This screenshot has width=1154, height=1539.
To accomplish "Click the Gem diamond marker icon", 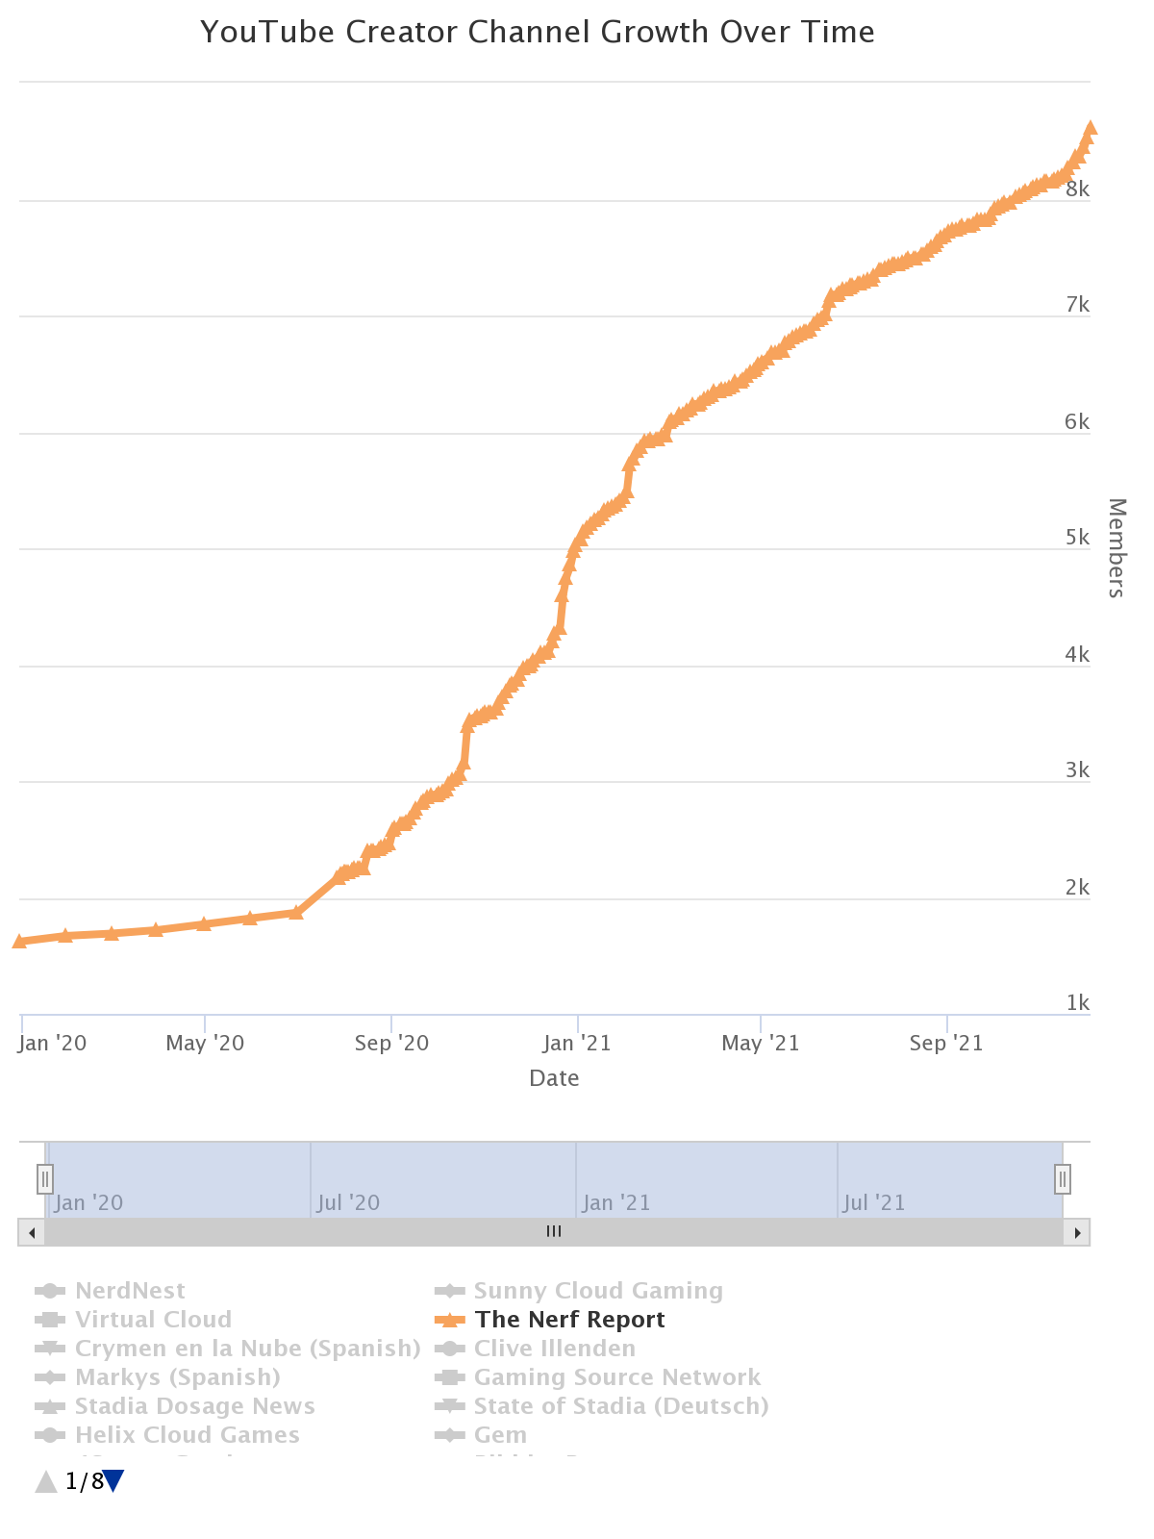I will (x=449, y=1435).
